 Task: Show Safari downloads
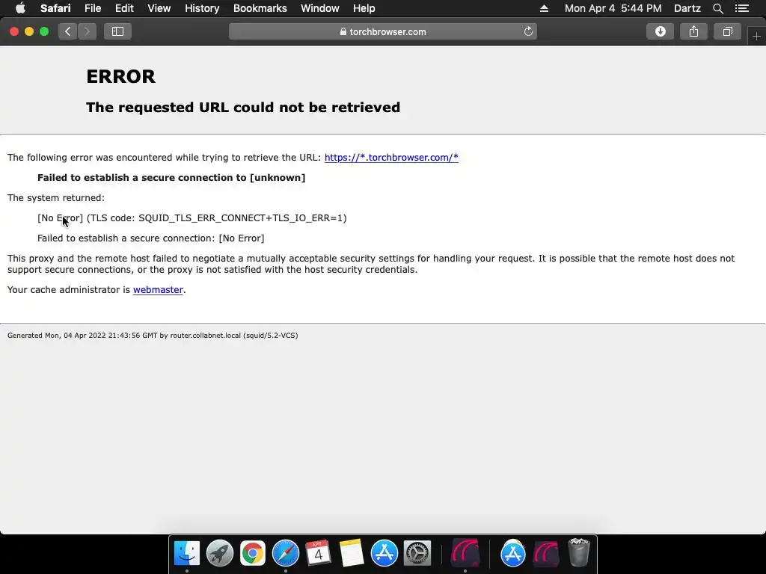(660, 31)
